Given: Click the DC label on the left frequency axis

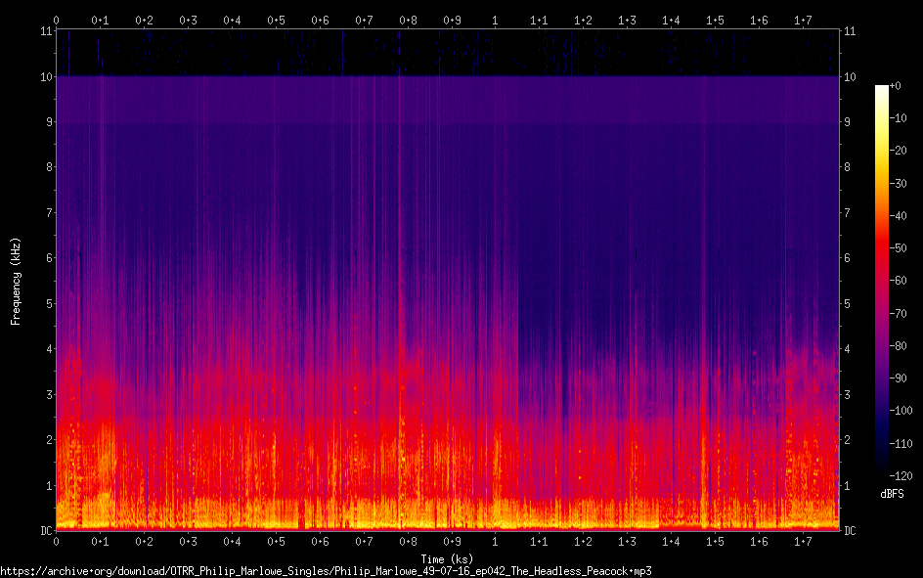Looking at the screenshot, I should [x=43, y=531].
